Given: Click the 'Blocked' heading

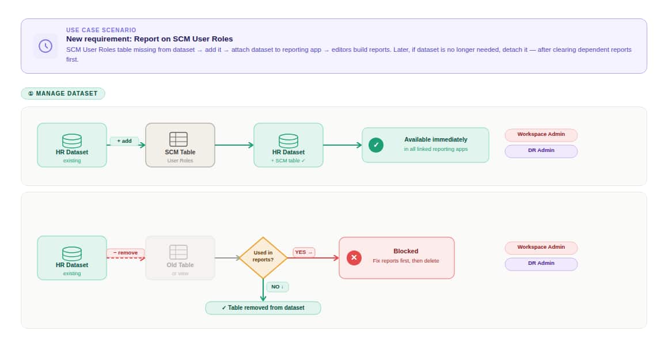Looking at the screenshot, I should (x=405, y=251).
